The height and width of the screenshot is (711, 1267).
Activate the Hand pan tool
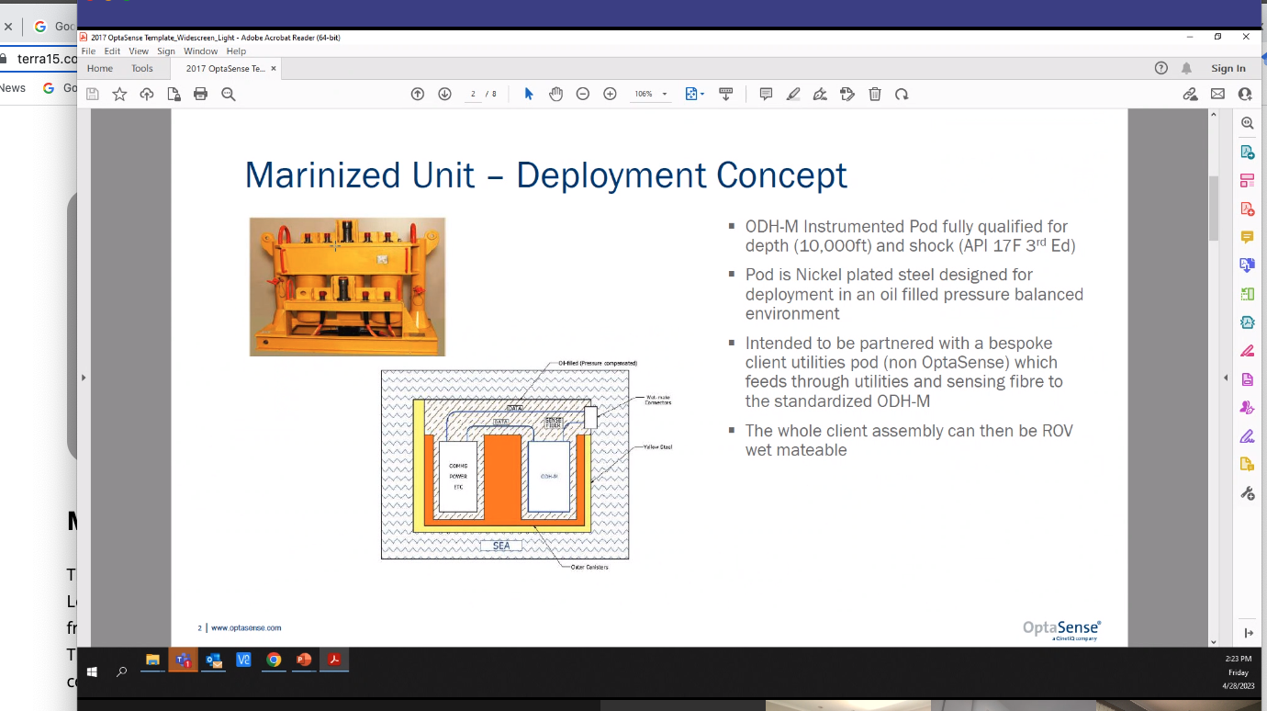coord(555,94)
